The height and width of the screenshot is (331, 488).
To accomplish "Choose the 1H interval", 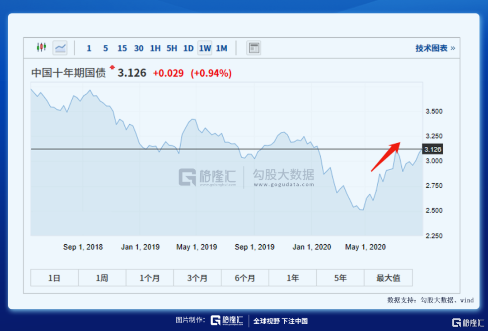I will [155, 48].
